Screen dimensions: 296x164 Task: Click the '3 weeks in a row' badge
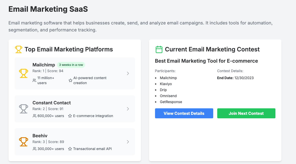pos(71,65)
